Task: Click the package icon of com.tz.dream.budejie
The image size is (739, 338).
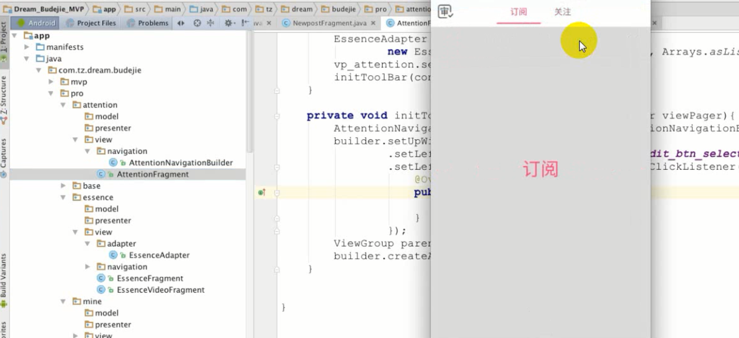Action: (53, 70)
